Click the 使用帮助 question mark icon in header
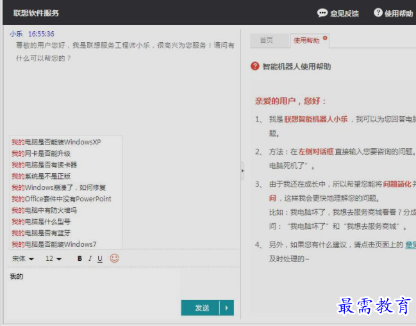Viewport: 416px width, 326px height. 378,12
